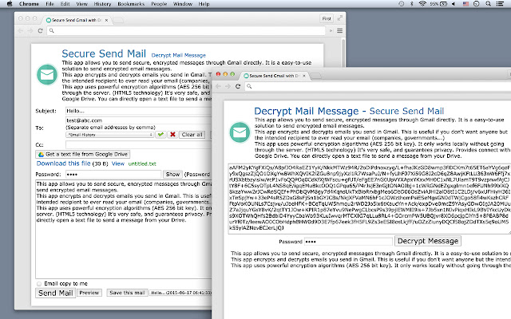Go forward in the front Chrome window
The width and height of the screenshot is (511, 319).
tap(228, 86)
